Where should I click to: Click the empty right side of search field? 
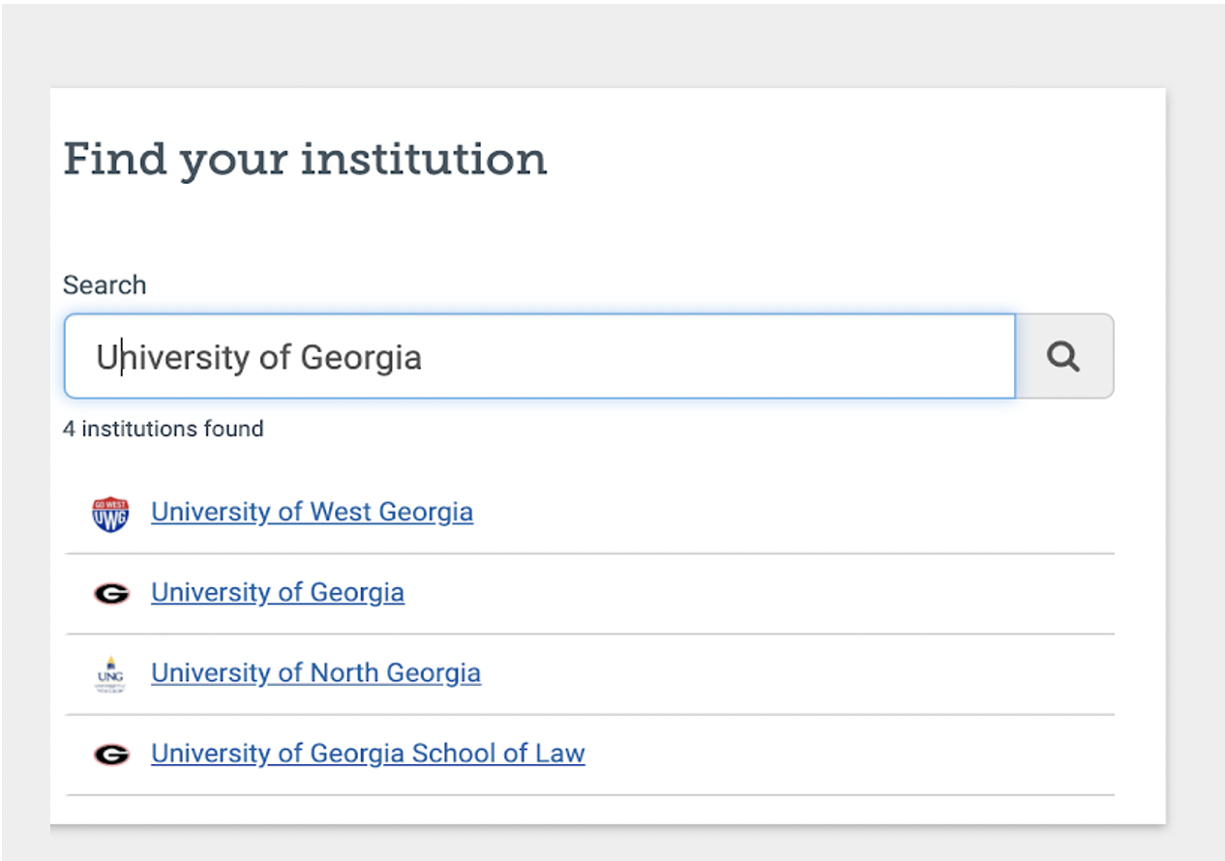[x=822, y=356]
